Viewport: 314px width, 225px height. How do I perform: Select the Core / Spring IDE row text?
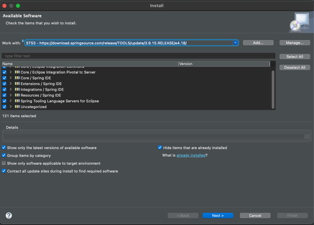click(x=36, y=78)
